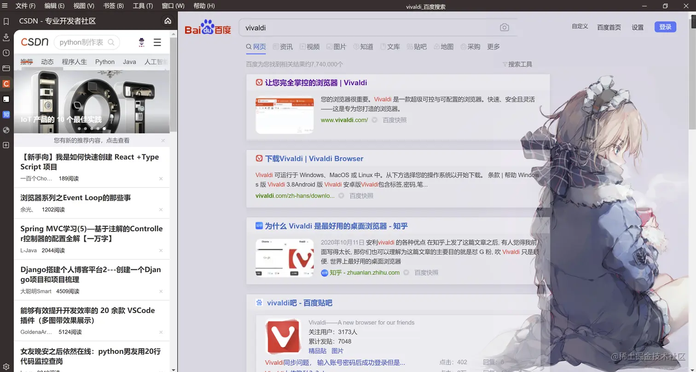Select a carousel dot under the IoT banner
696x372 pixels.
(x=92, y=128)
